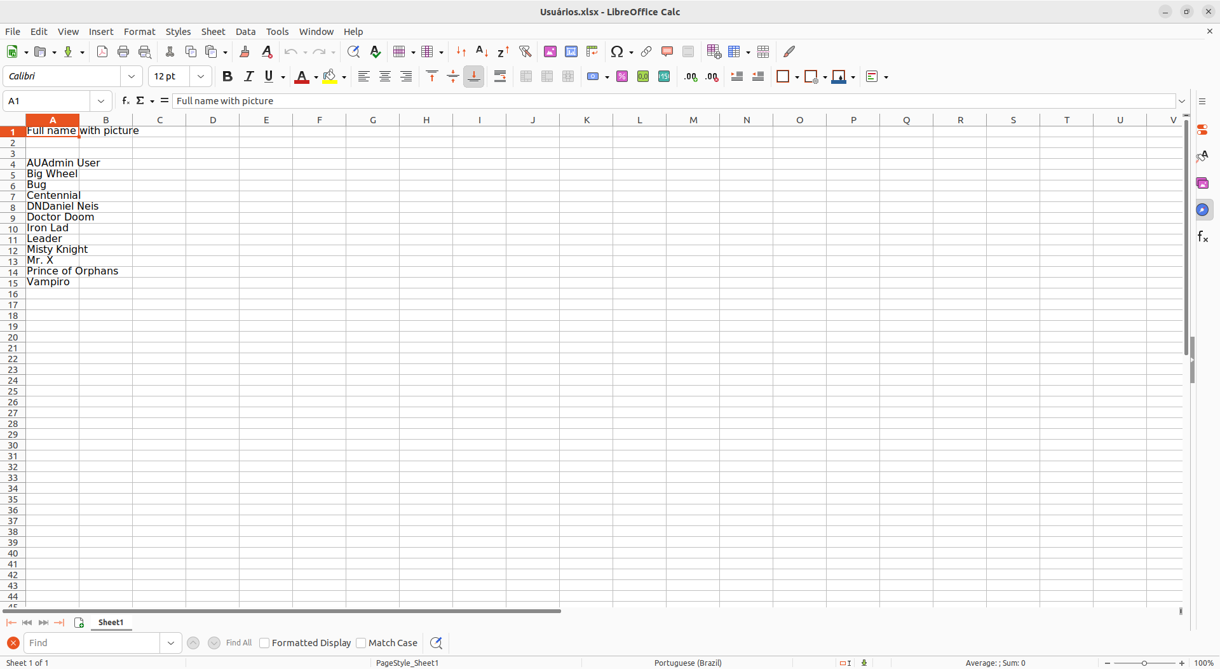Insert hyperlink icon
Screen dimensions: 1220x669
click(646, 52)
